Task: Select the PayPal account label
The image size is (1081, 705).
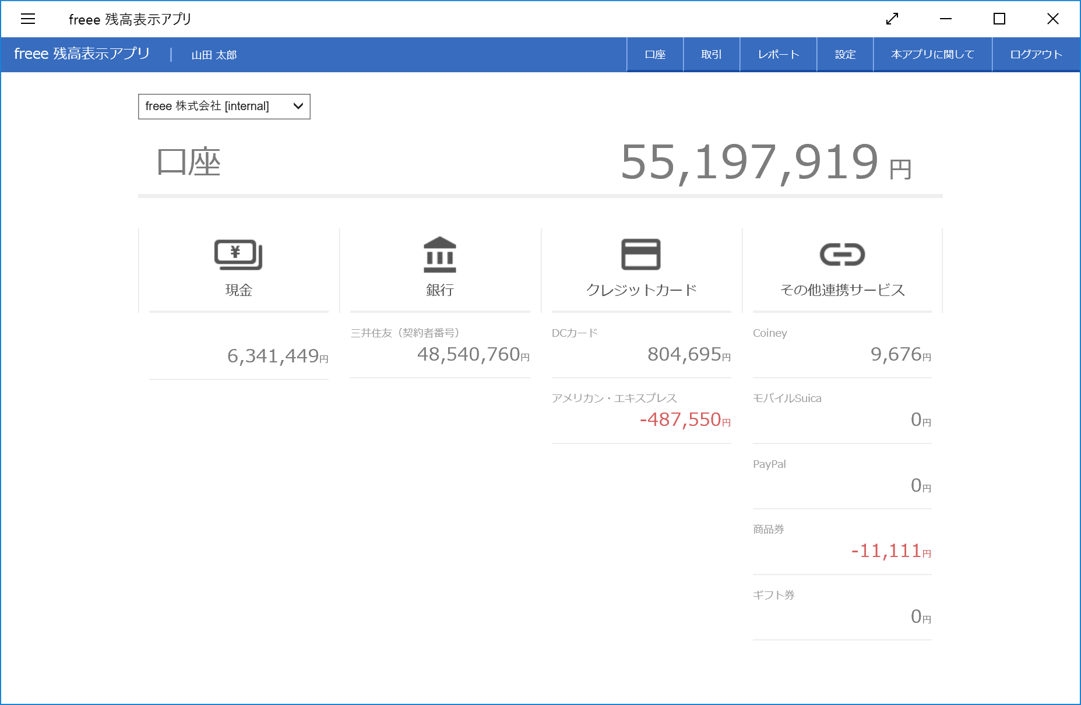Action: [x=769, y=464]
